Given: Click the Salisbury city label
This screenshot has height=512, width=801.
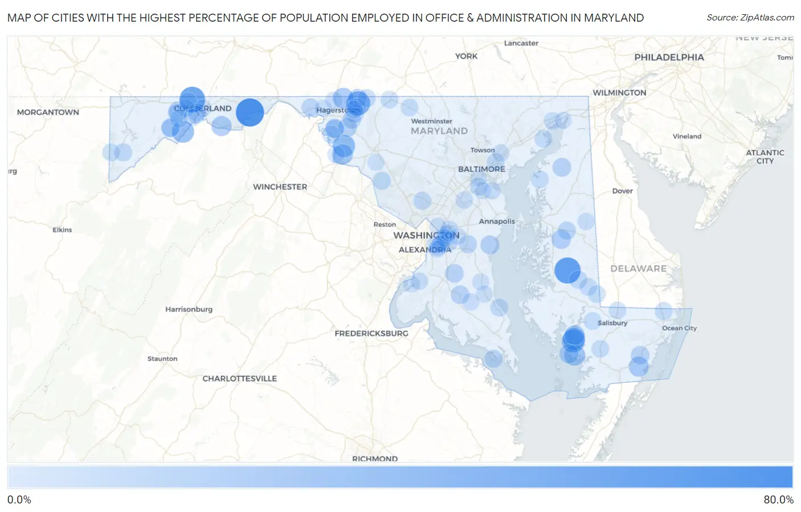Looking at the screenshot, I should click(x=612, y=323).
